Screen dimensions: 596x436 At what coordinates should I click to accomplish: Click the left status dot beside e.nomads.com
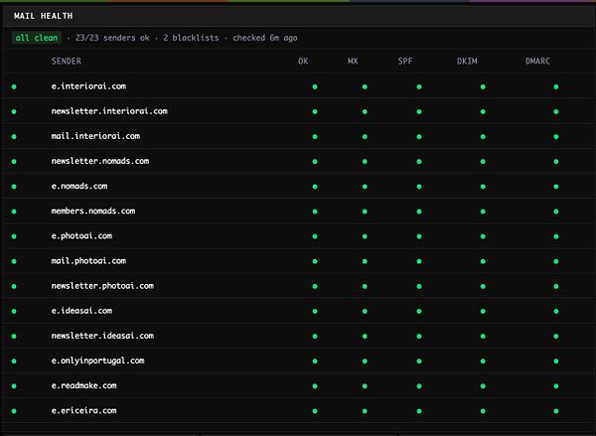click(14, 187)
